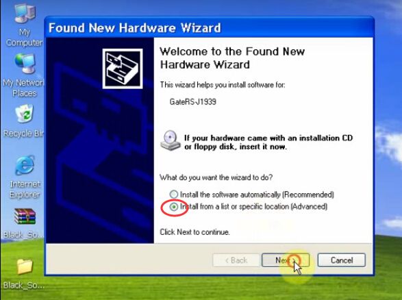This screenshot has height=300, width=402.
Task: Click the GateRS-J1939 device name text
Action: (193, 102)
